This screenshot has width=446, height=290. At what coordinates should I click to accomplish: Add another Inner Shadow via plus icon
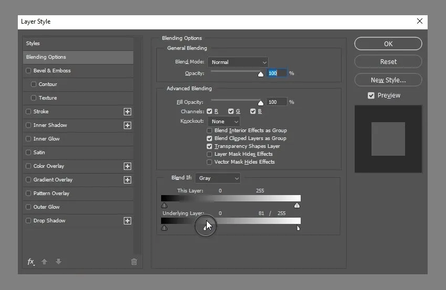(x=127, y=125)
